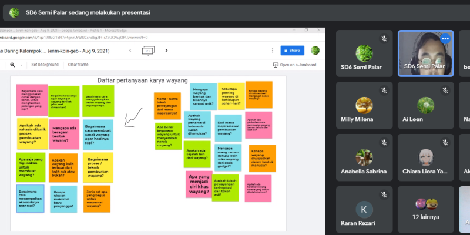Click the muted mic icon on Ai Leen

tap(445, 90)
